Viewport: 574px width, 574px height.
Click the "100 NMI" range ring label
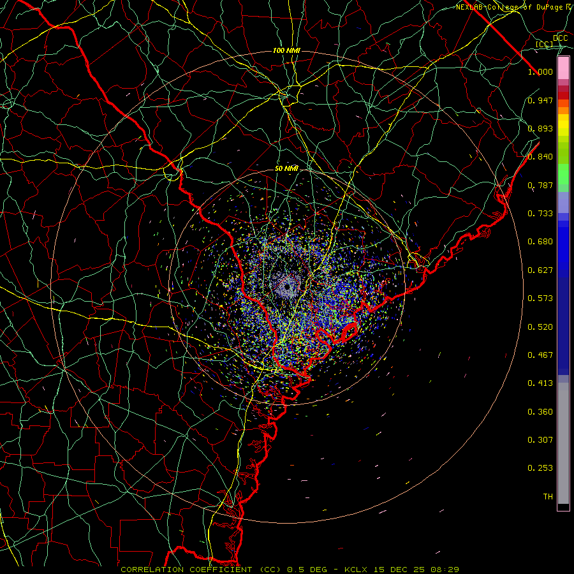286,50
